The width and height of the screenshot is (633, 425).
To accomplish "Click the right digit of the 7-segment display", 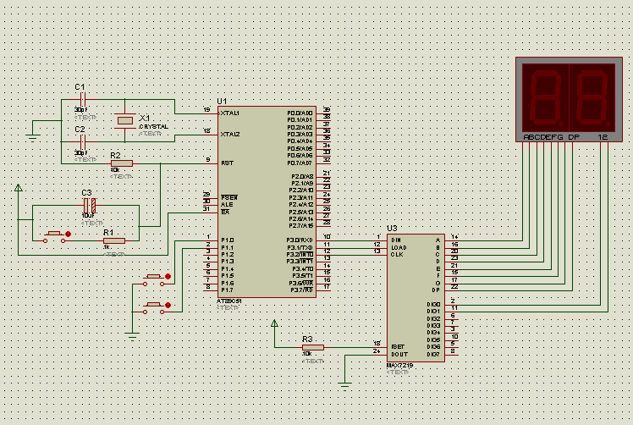I will click(592, 97).
